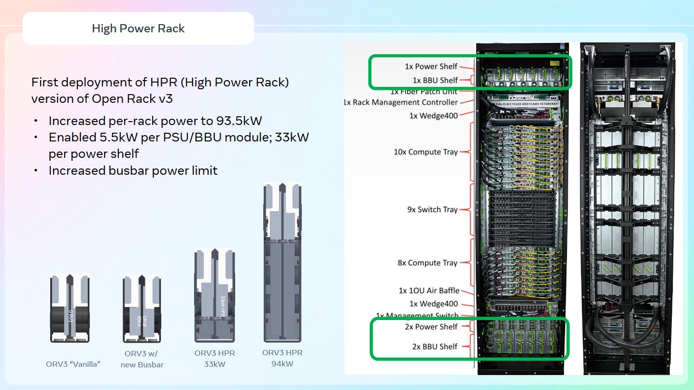Click the "1x Fiber Patch Unit" label
694x390 pixels.
424,91
